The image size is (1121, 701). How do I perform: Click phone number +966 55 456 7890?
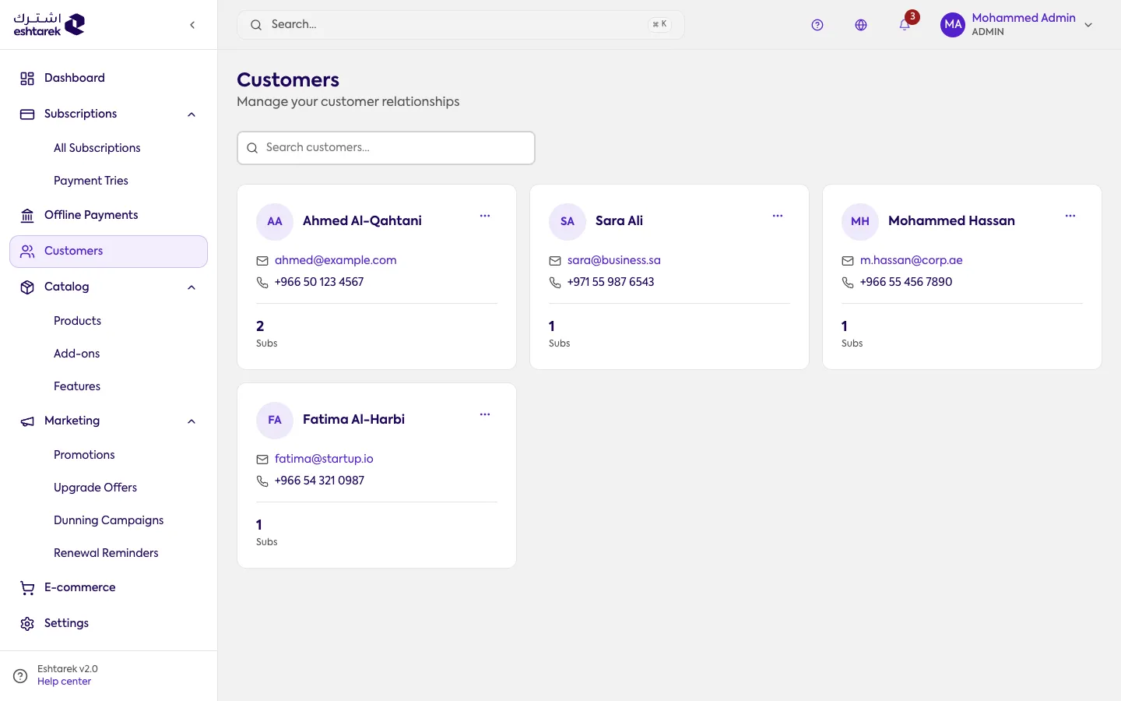(906, 282)
